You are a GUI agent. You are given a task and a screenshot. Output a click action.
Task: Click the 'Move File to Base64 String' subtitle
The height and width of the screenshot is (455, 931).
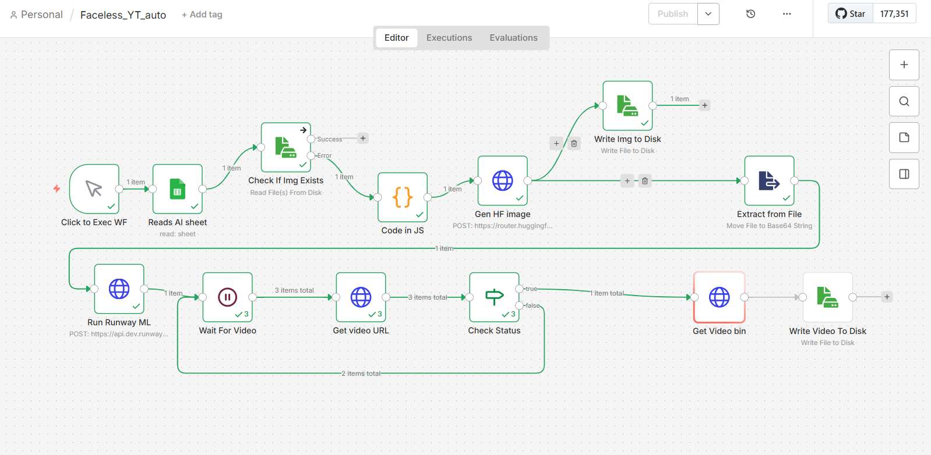[770, 226]
